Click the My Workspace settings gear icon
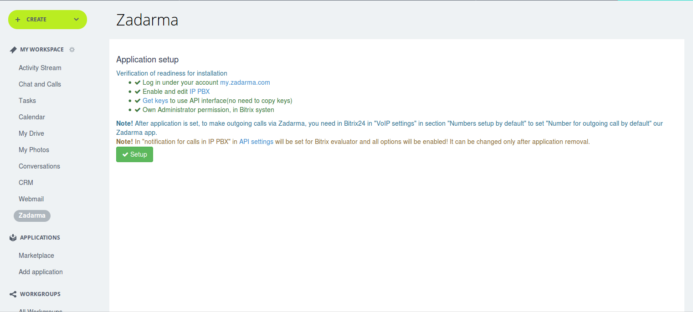This screenshot has width=693, height=312. (72, 50)
